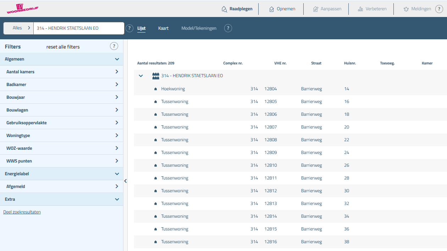Collapse the 314 - Hendrik Staetslaan EO group
Image resolution: width=447 pixels, height=251 pixels.
[x=141, y=76]
